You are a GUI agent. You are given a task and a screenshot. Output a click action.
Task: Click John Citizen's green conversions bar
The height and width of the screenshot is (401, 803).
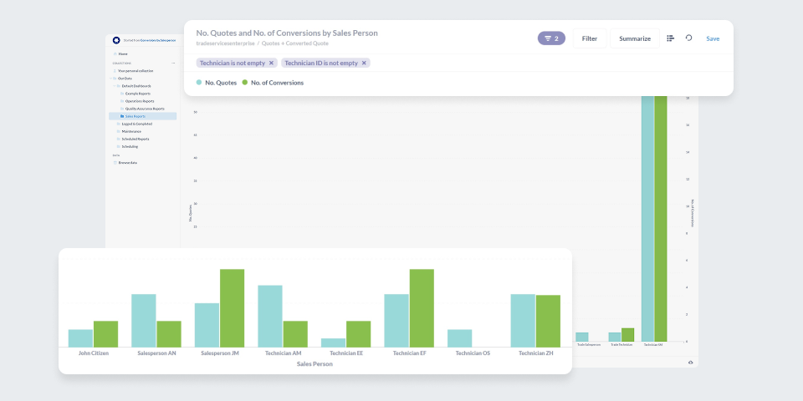pyautogui.click(x=106, y=334)
